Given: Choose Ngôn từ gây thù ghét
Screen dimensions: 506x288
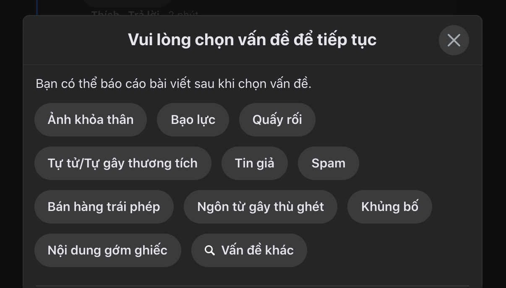Looking at the screenshot, I should point(260,207).
